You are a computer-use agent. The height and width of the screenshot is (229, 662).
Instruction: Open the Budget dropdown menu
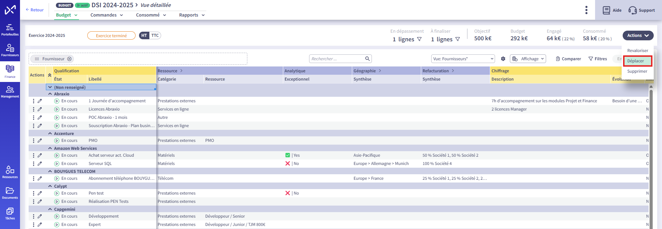67,15
